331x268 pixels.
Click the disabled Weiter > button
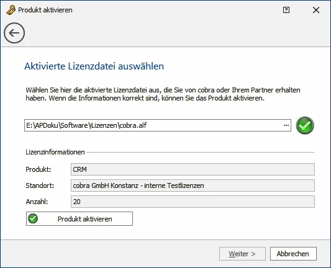pos(242,254)
